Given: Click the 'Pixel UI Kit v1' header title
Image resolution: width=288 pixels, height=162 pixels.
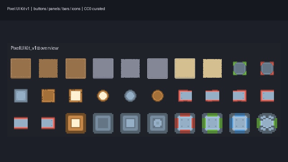Looking at the screenshot, I should (x=18, y=9).
